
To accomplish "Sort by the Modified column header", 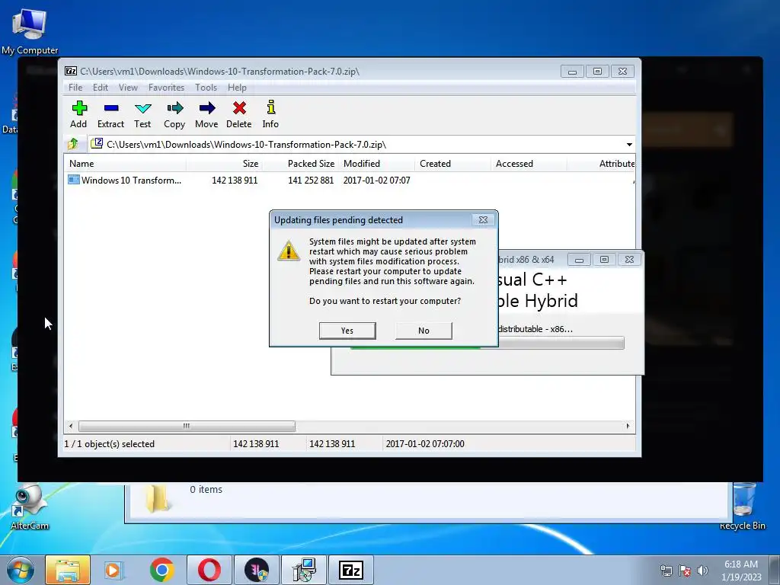I will pyautogui.click(x=376, y=164).
